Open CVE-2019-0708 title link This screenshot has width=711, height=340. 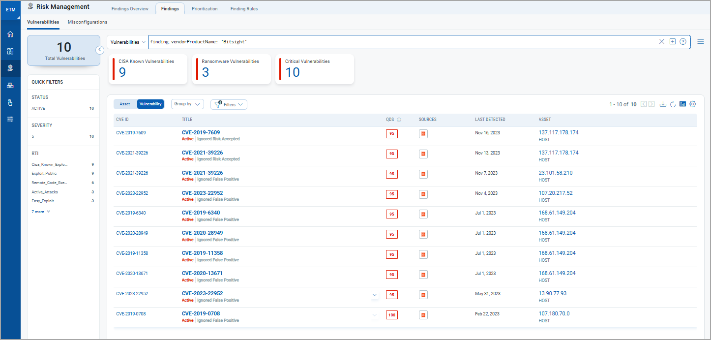[x=201, y=313]
